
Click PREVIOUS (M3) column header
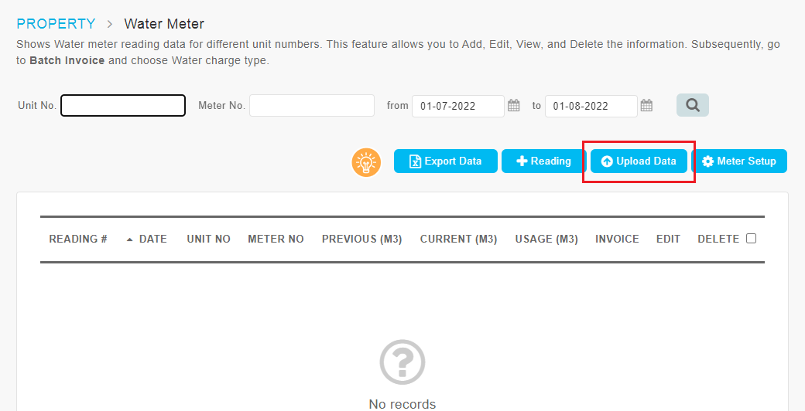(362, 239)
